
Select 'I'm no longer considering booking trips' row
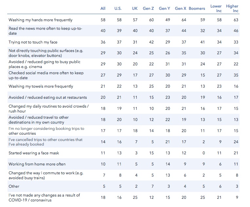(124, 130)
